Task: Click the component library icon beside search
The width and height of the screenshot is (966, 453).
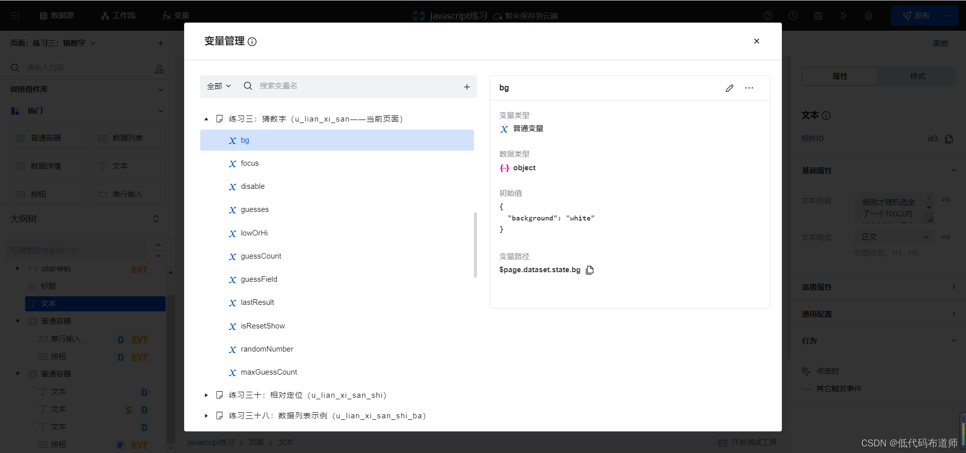Action: point(159,69)
